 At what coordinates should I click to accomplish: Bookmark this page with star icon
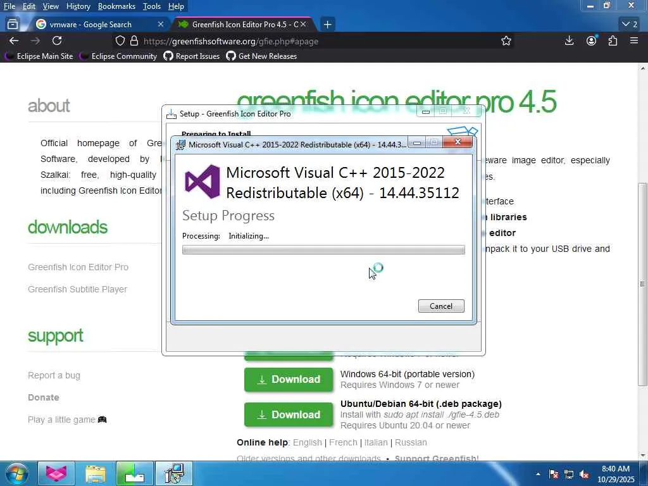point(506,41)
